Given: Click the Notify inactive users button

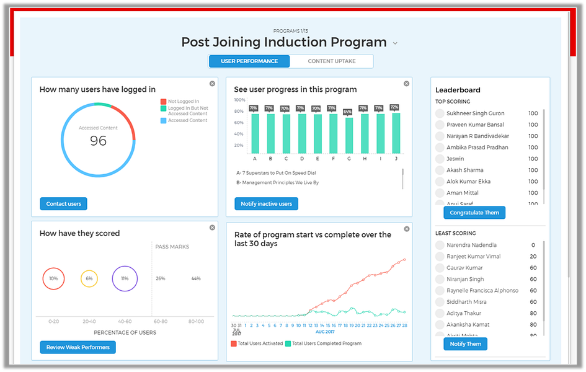Looking at the screenshot, I should 267,204.
